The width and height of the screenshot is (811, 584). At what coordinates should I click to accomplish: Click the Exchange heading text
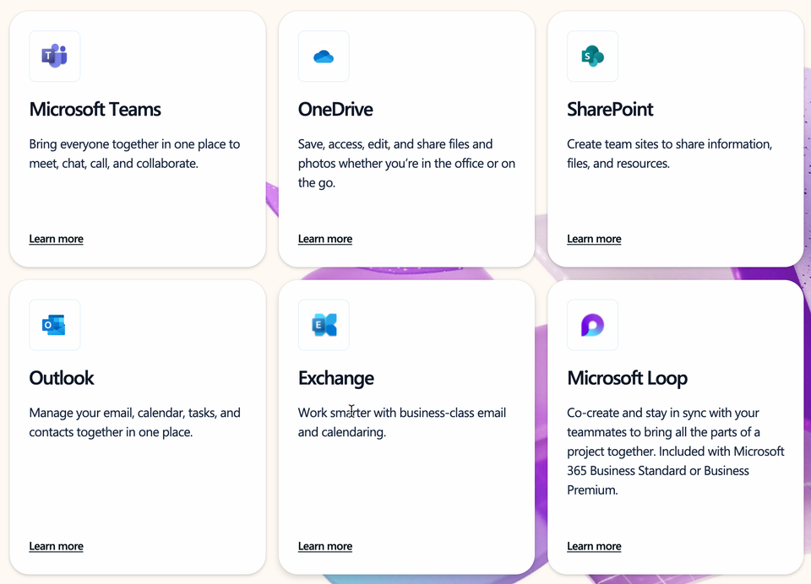coord(335,379)
